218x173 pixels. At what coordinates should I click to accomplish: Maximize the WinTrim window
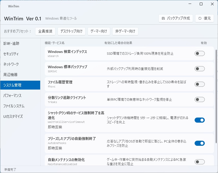click(201, 4)
